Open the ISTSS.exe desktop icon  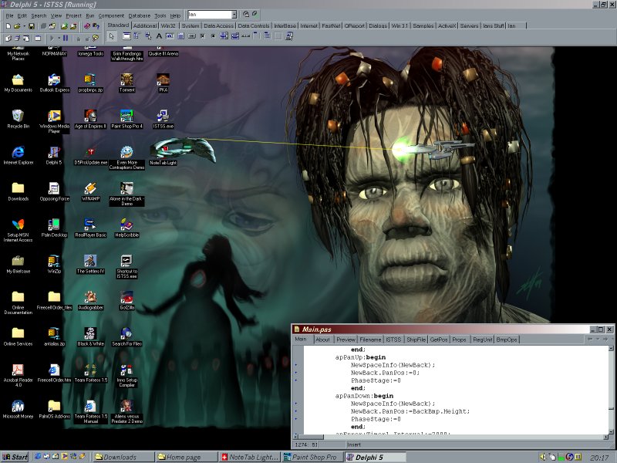tap(163, 120)
